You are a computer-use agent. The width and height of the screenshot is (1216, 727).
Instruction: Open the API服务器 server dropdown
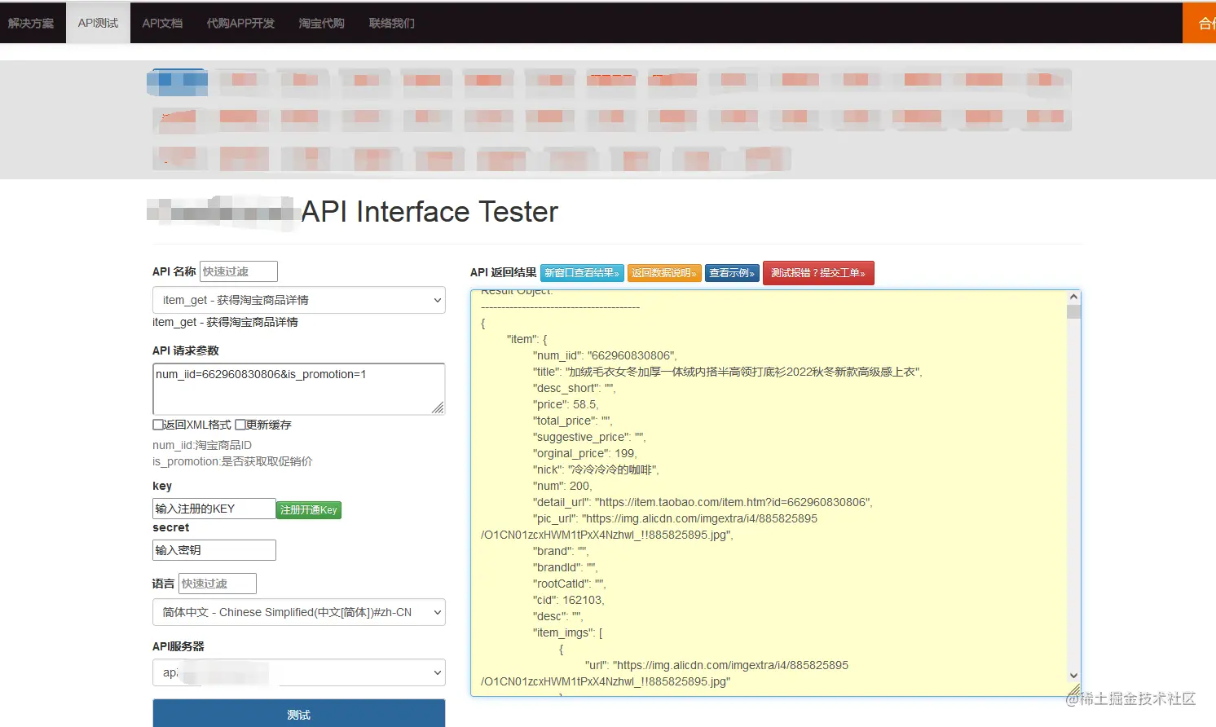(x=298, y=672)
